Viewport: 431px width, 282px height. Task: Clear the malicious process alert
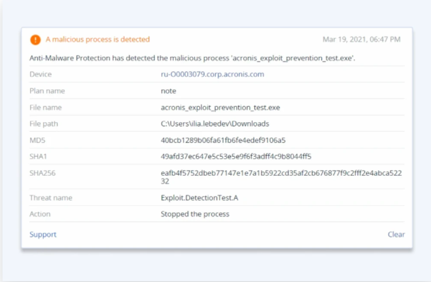tap(396, 234)
